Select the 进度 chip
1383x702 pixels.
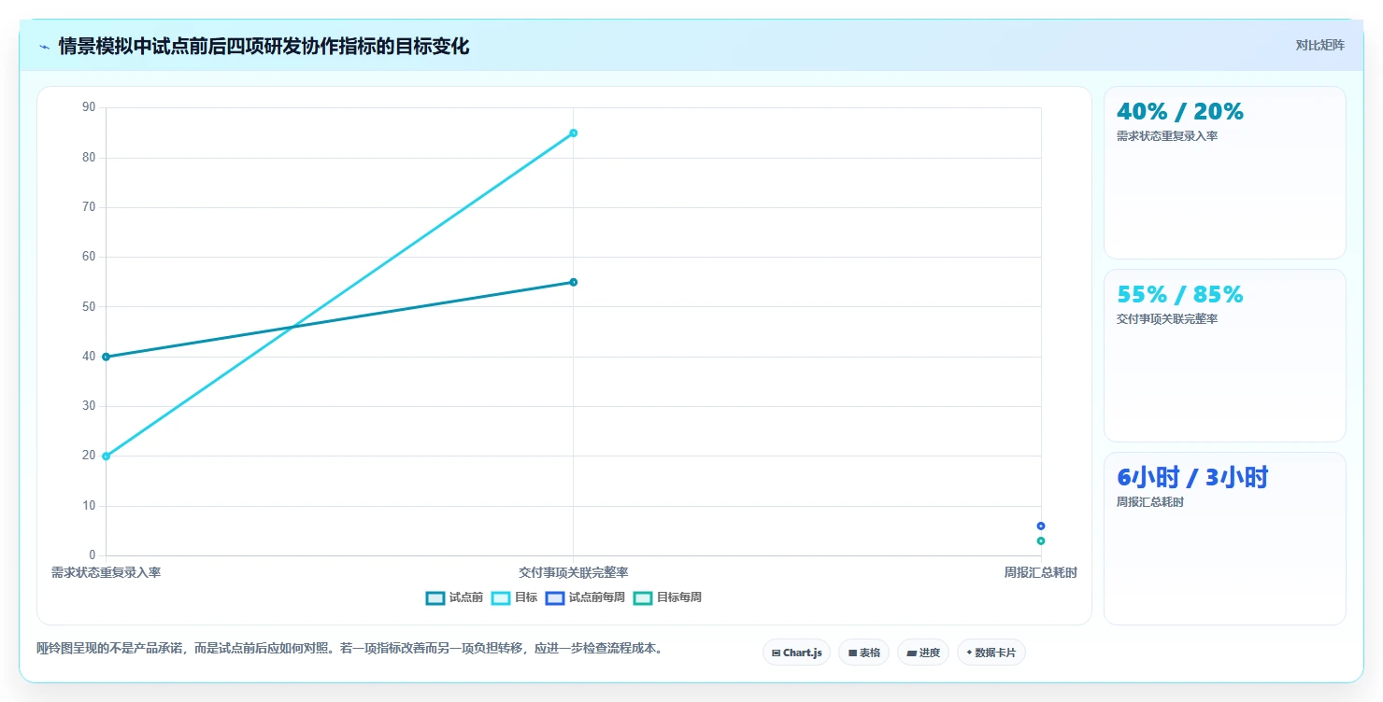point(922,653)
